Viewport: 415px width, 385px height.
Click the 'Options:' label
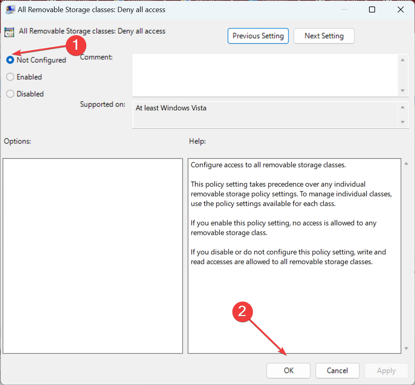click(17, 141)
